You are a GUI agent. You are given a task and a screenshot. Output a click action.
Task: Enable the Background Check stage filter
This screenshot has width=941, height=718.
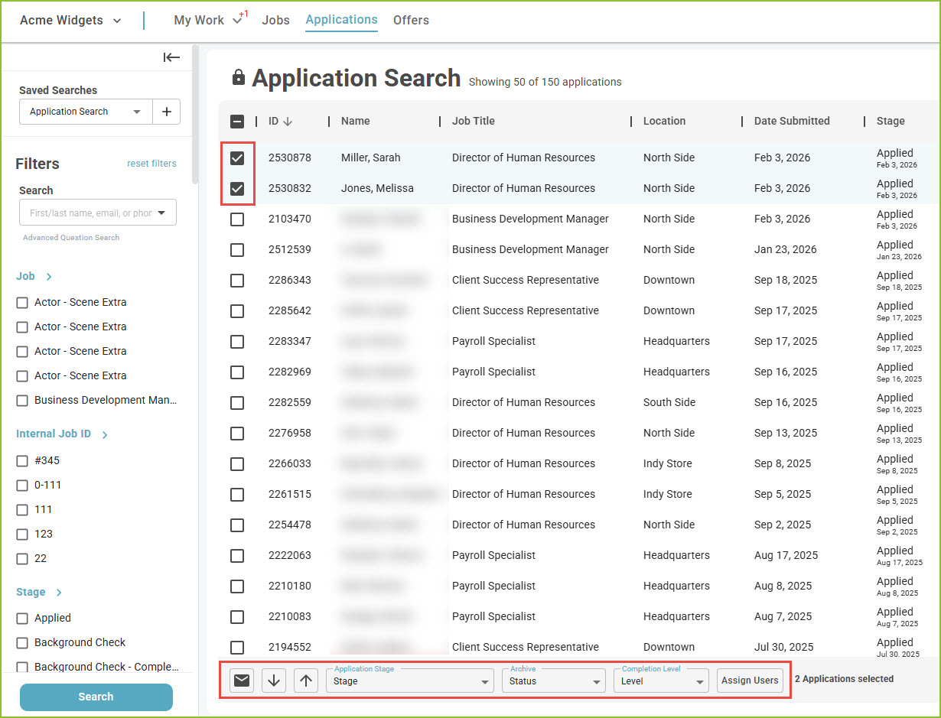click(22, 643)
